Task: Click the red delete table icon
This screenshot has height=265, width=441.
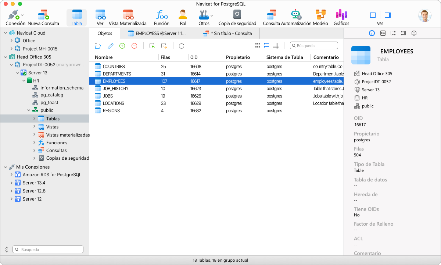Action: 134,46
